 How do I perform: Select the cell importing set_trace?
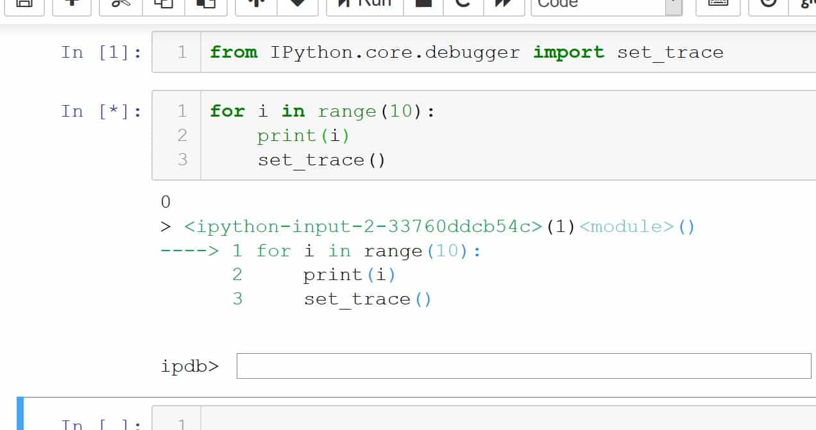point(466,53)
